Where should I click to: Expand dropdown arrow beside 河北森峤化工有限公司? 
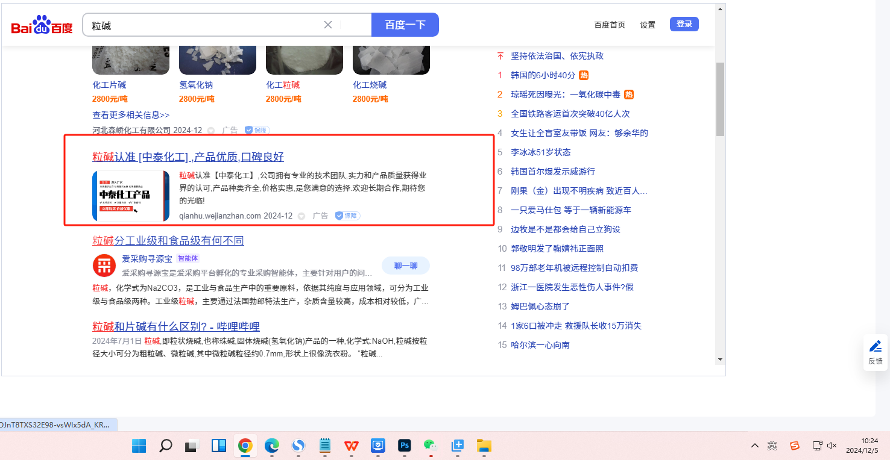(x=211, y=130)
